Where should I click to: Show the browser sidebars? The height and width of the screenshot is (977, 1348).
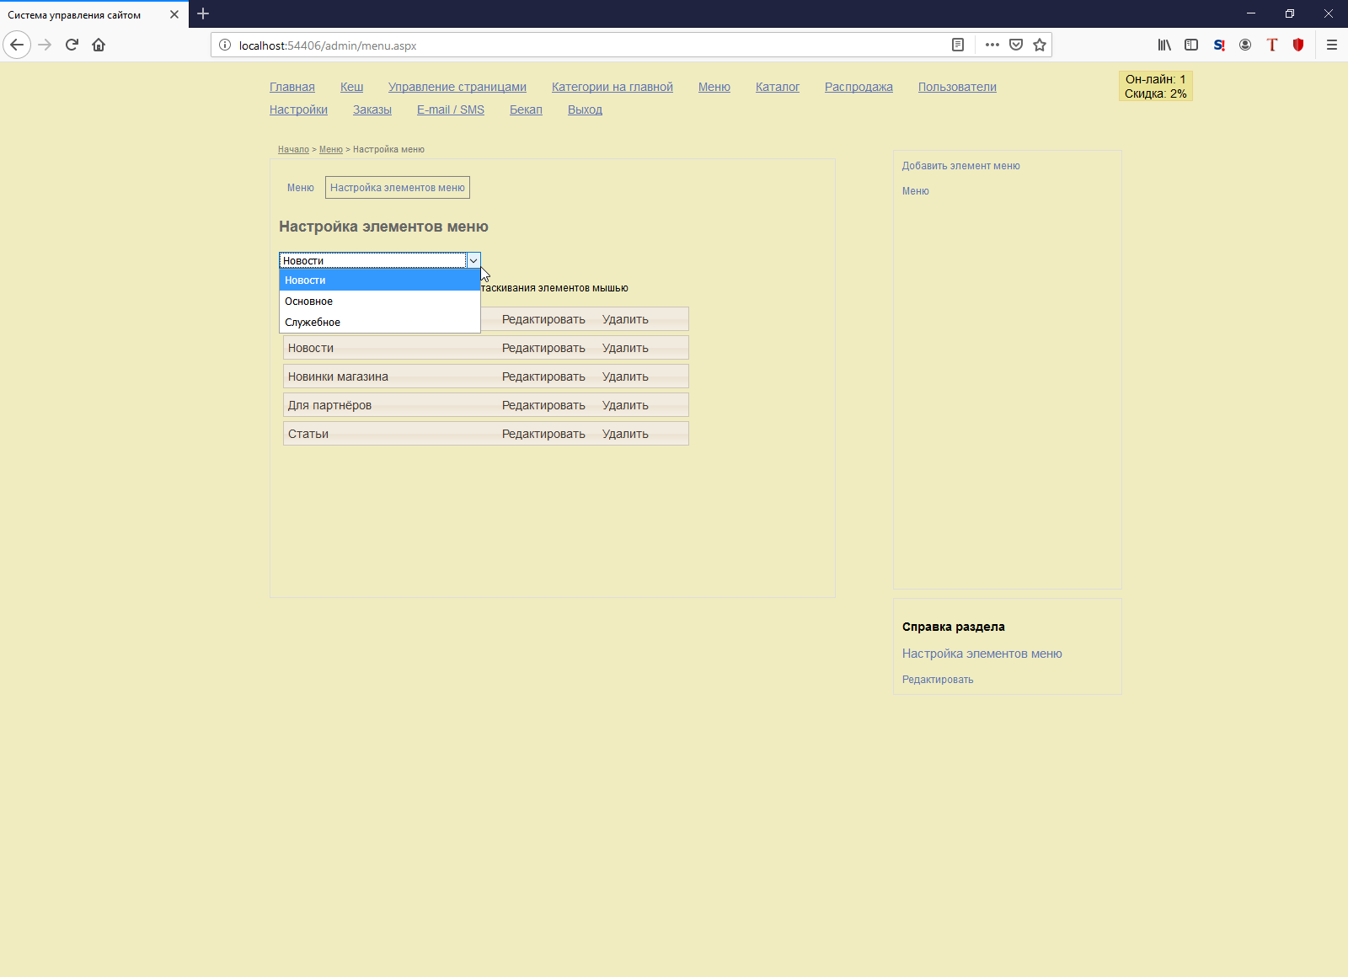pyautogui.click(x=1191, y=45)
